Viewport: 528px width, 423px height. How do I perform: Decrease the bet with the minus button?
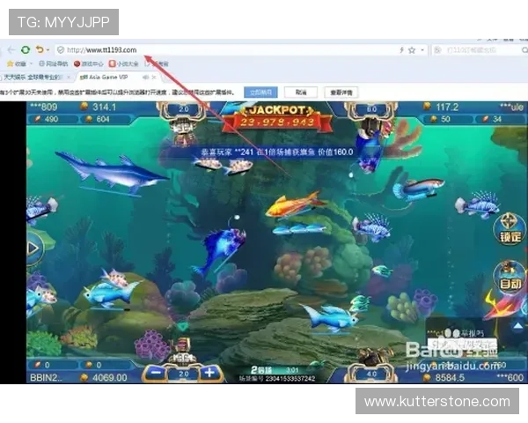click(156, 373)
